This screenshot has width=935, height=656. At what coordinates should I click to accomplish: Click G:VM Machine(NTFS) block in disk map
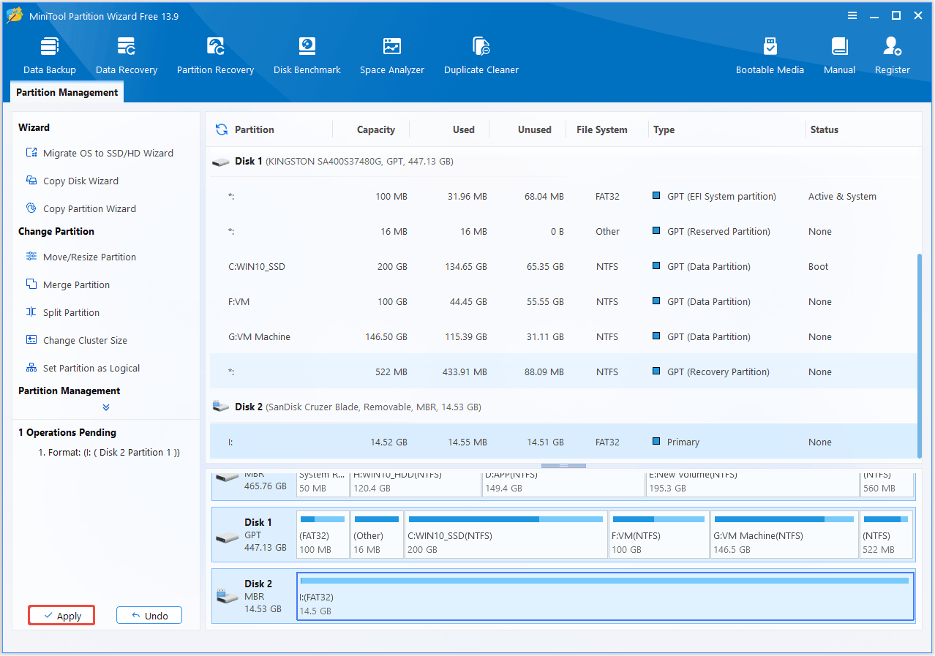click(x=784, y=535)
